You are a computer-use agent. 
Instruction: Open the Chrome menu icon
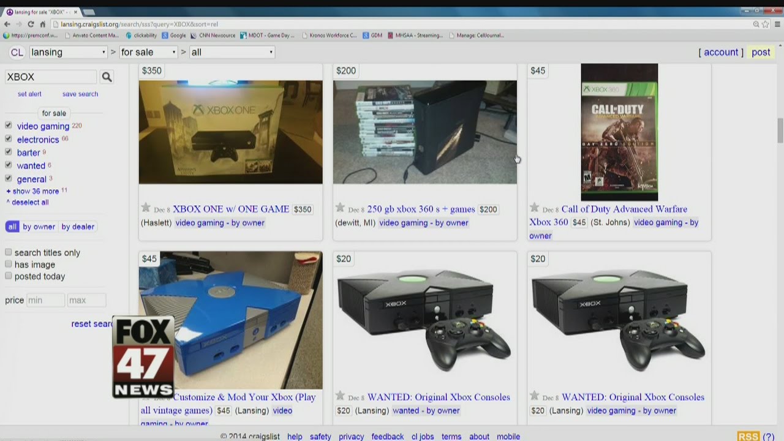pos(778,24)
